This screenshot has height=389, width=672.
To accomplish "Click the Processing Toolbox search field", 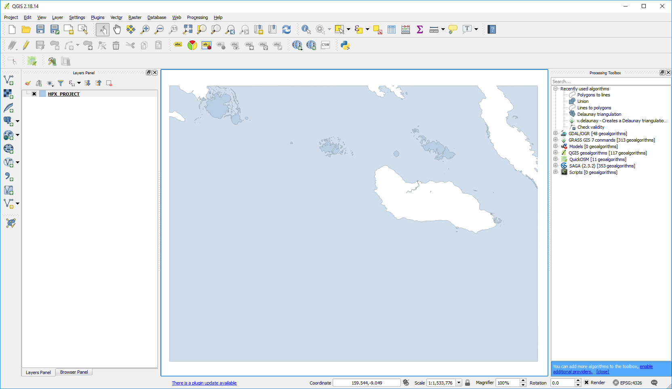I will 611,82.
